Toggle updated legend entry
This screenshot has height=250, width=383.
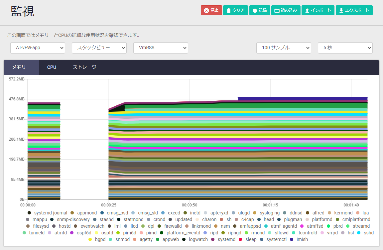(180, 219)
